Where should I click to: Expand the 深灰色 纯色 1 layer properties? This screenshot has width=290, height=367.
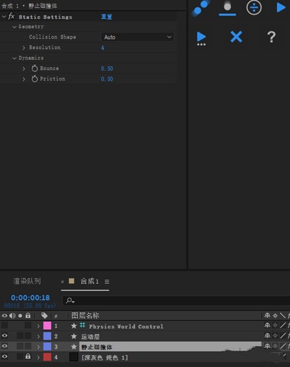click(x=38, y=357)
